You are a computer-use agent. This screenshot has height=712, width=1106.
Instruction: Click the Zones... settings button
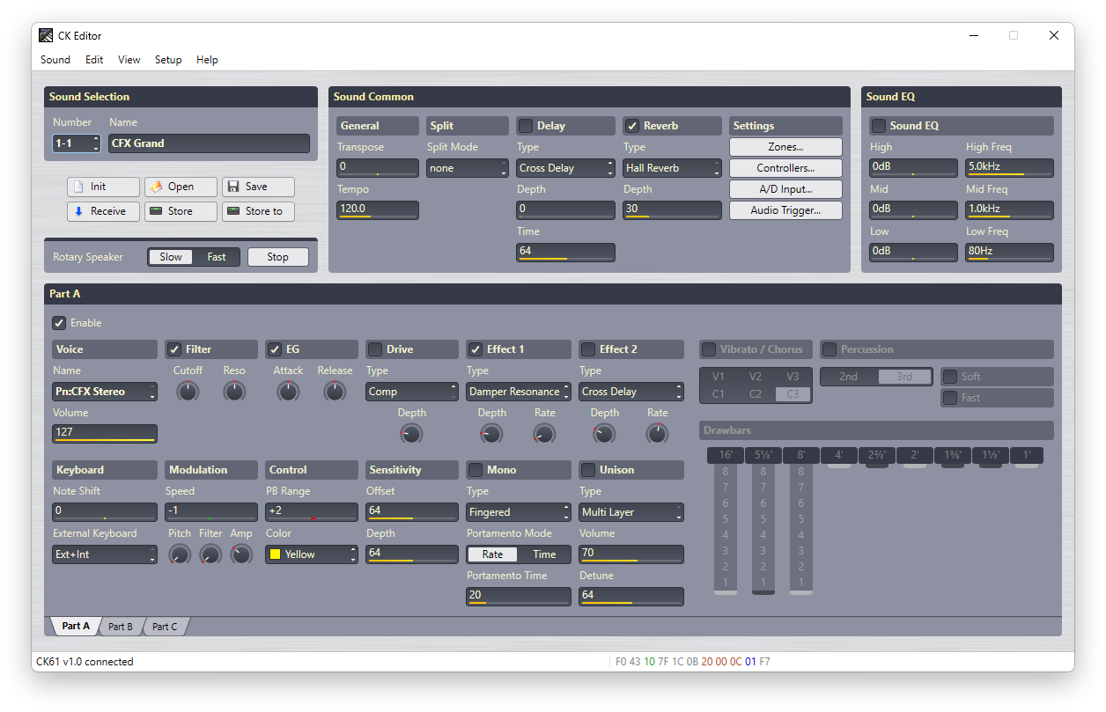coord(785,147)
